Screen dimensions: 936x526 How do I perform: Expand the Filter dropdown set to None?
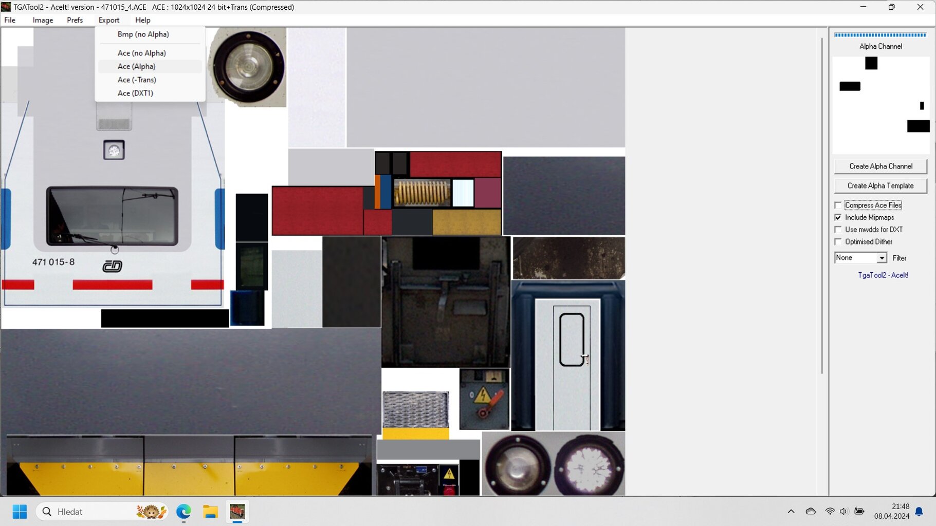click(882, 258)
